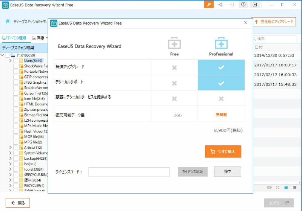This screenshot has width=302, height=211.
Task: Click the license code input field
Action: 129,172
